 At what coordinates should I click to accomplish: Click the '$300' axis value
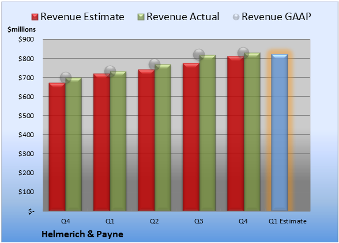click(x=26, y=154)
